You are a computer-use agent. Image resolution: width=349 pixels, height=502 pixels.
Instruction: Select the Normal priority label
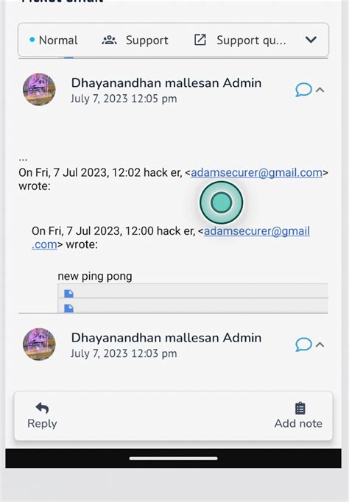(58, 40)
